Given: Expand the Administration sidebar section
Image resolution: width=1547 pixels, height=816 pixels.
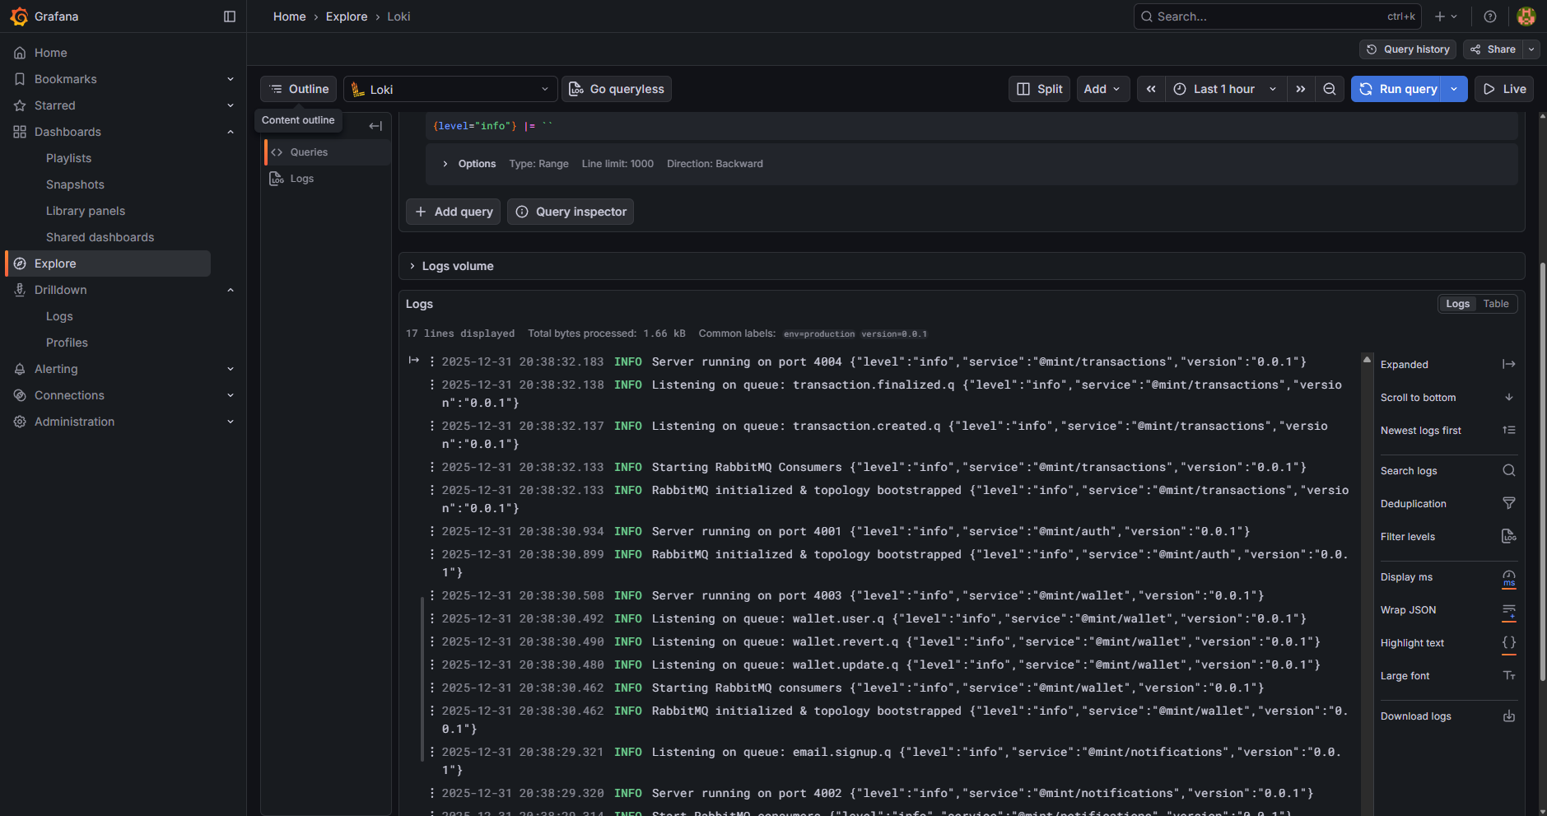Looking at the screenshot, I should (x=231, y=422).
